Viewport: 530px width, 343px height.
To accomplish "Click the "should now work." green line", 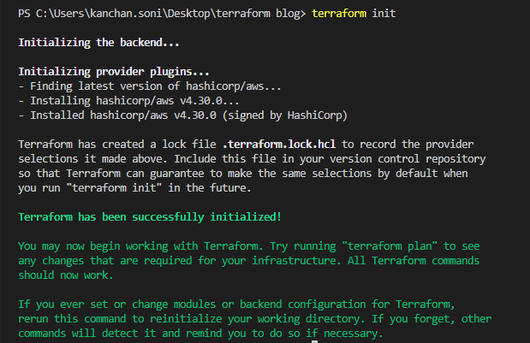I will (x=66, y=275).
